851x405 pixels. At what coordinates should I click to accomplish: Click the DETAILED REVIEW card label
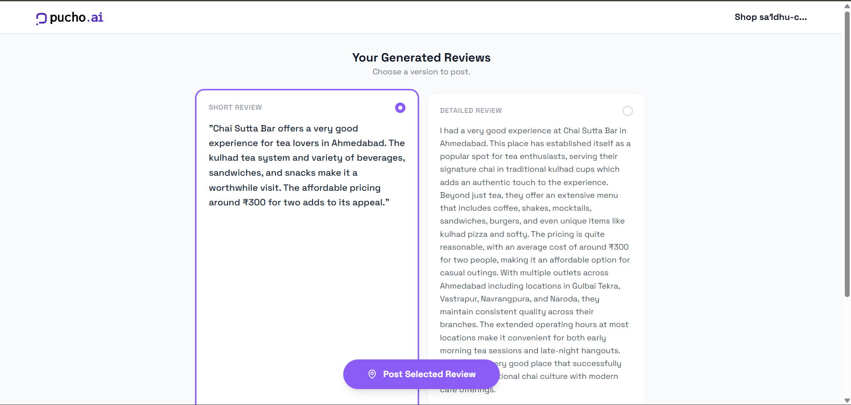coord(471,111)
